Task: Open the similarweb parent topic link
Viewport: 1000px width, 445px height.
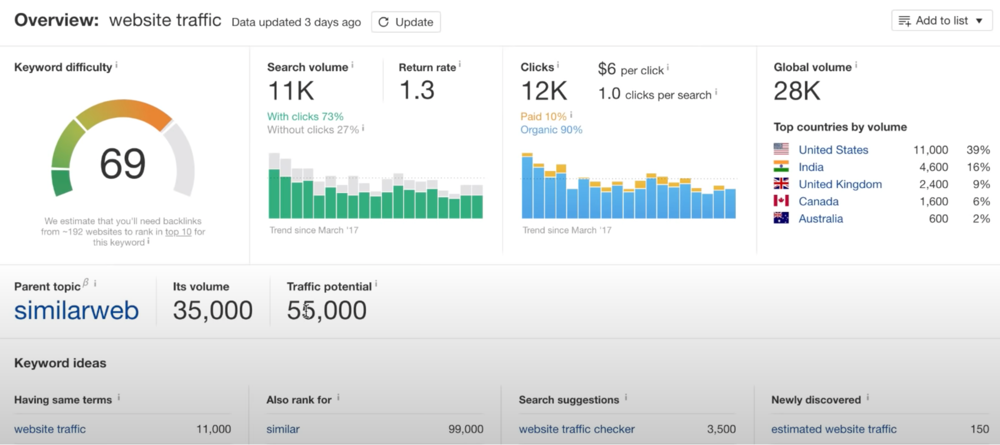Action: [77, 310]
